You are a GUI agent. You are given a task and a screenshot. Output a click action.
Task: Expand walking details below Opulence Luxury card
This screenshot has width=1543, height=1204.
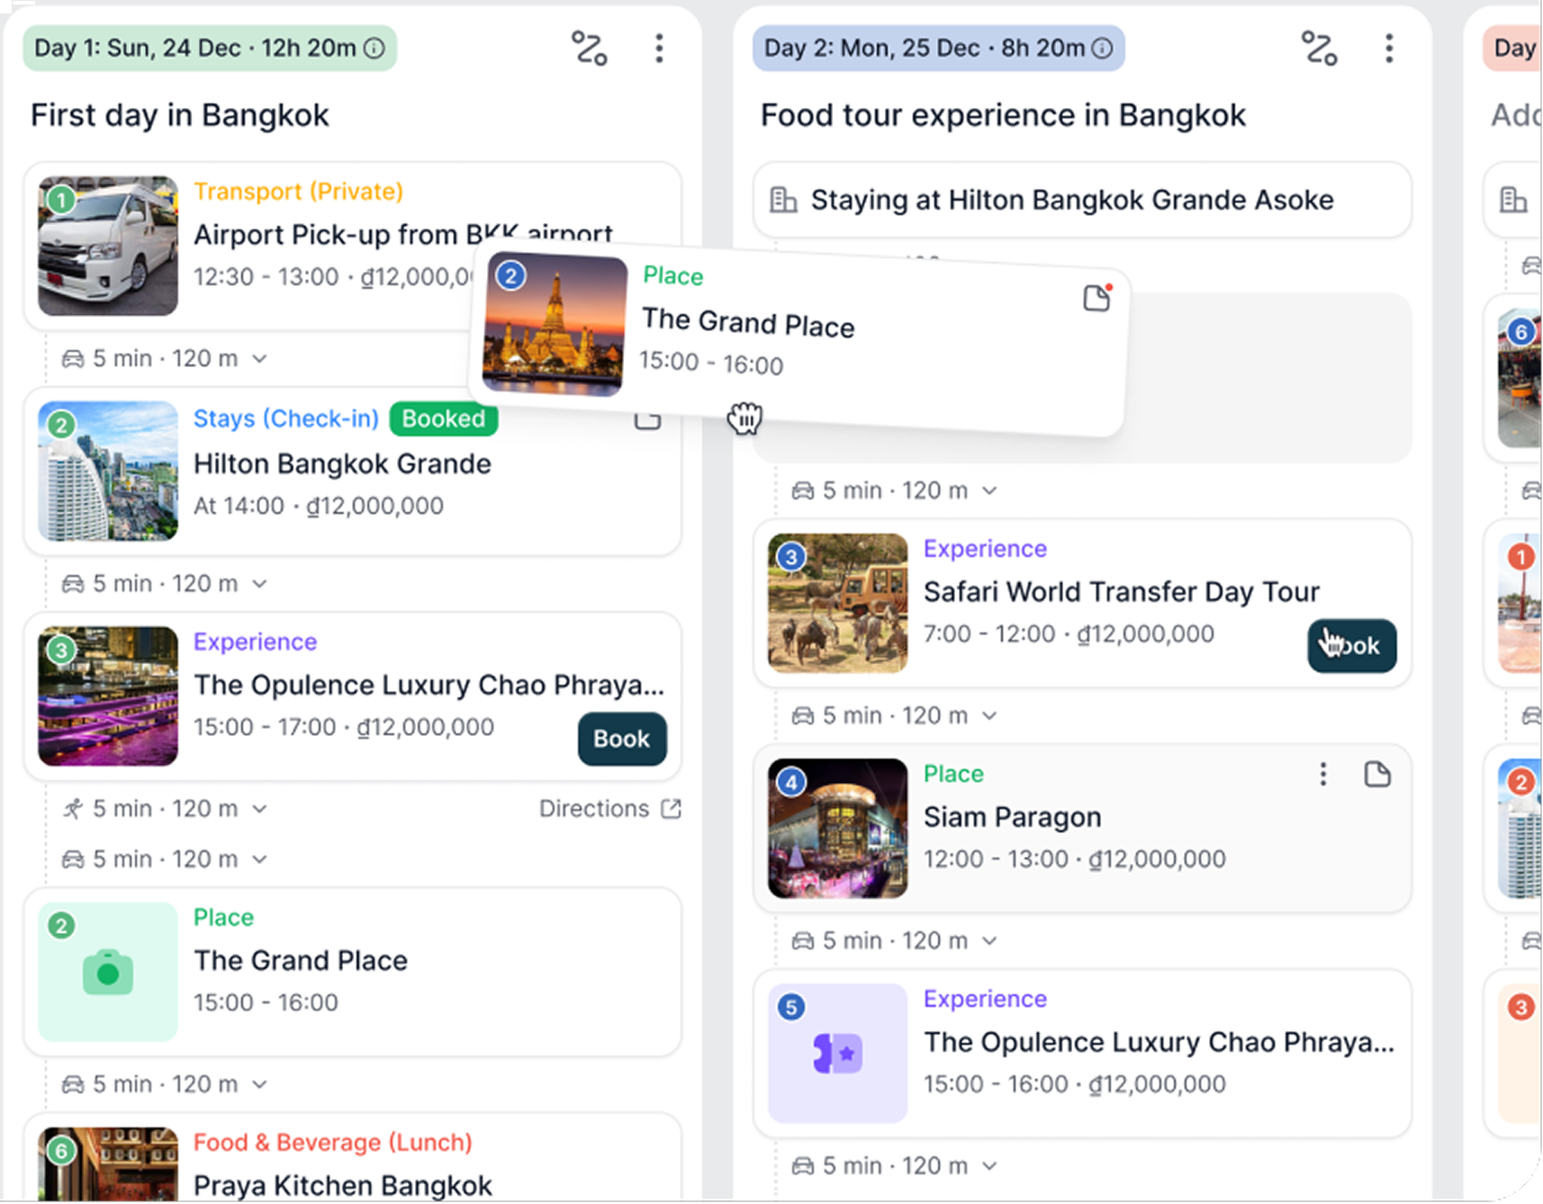coord(259,809)
